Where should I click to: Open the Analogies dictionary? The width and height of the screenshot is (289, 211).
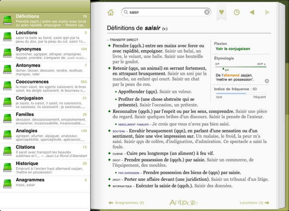45,135
